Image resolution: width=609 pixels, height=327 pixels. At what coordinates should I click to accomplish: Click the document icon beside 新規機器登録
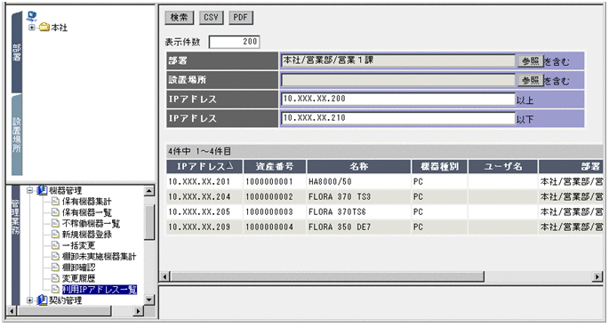pos(55,235)
